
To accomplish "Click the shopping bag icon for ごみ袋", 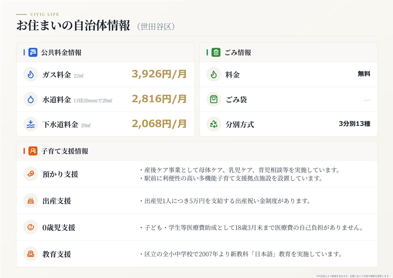I will (x=214, y=99).
